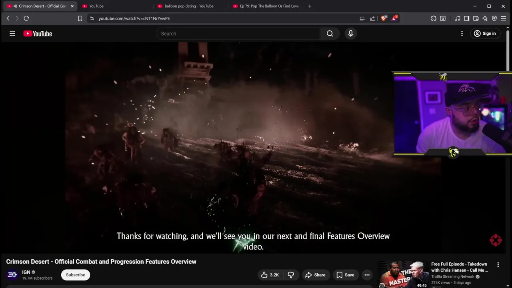Open the browser main menu
Image resolution: width=512 pixels, height=288 pixels.
click(504, 18)
